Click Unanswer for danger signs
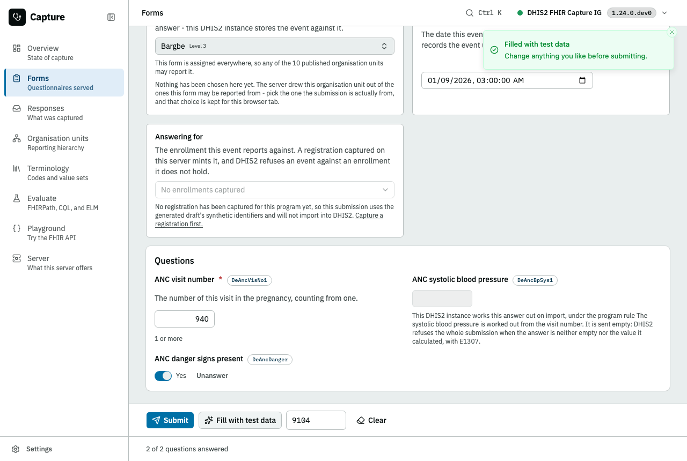 pyautogui.click(x=212, y=376)
